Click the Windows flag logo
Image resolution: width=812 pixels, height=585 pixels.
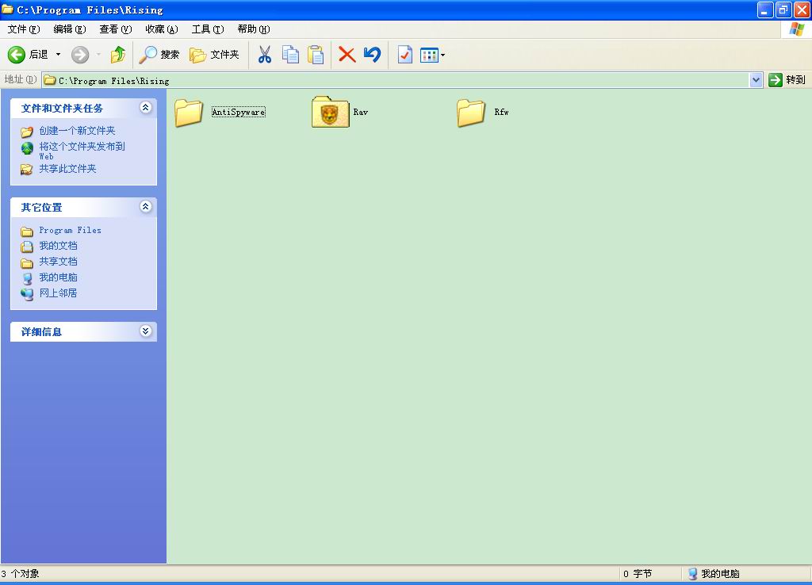pos(797,29)
